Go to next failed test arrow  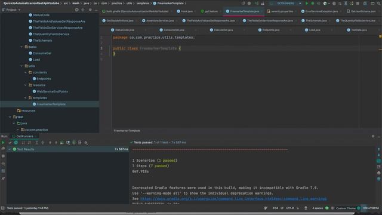click(x=56, y=143)
